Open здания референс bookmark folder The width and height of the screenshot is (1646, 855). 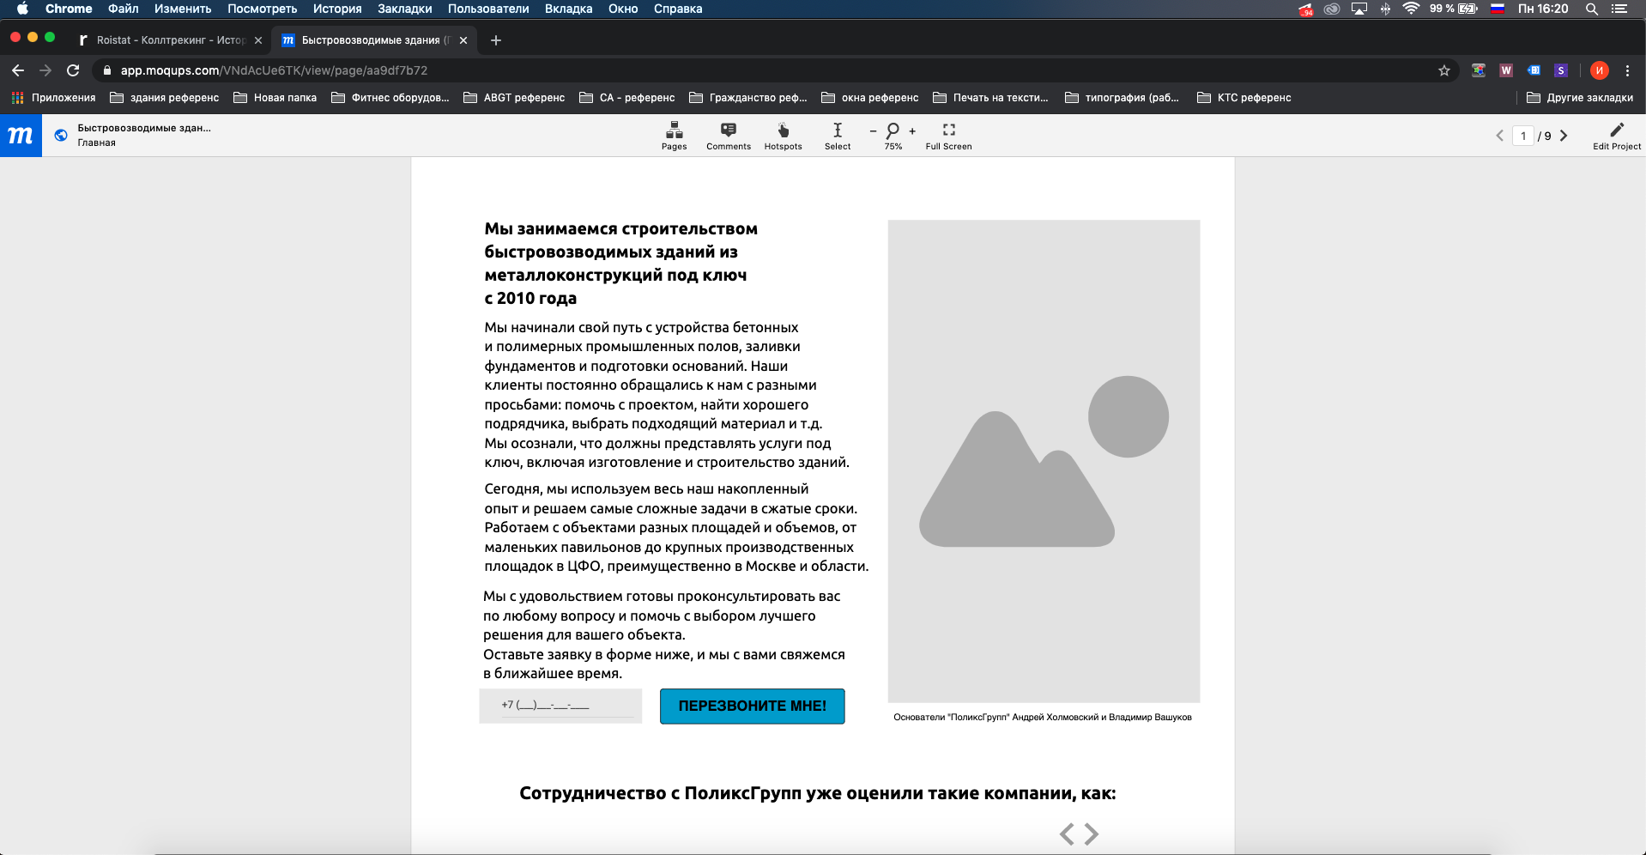coord(165,98)
